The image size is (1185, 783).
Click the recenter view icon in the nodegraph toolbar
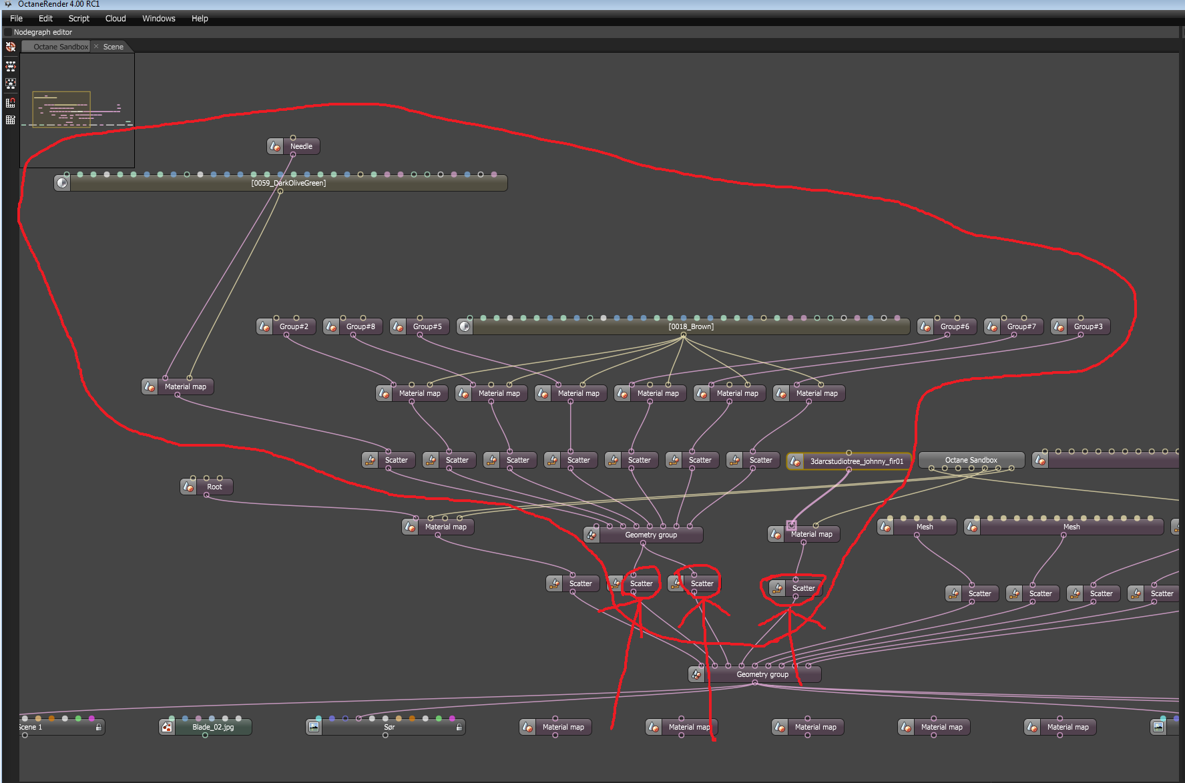(x=11, y=47)
